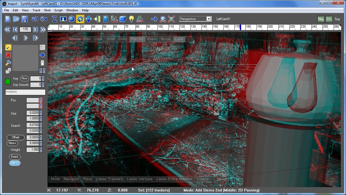Image resolution: width=346 pixels, height=195 pixels.
Task: Open the Summary (sigma) room
Action: tap(54, 19)
